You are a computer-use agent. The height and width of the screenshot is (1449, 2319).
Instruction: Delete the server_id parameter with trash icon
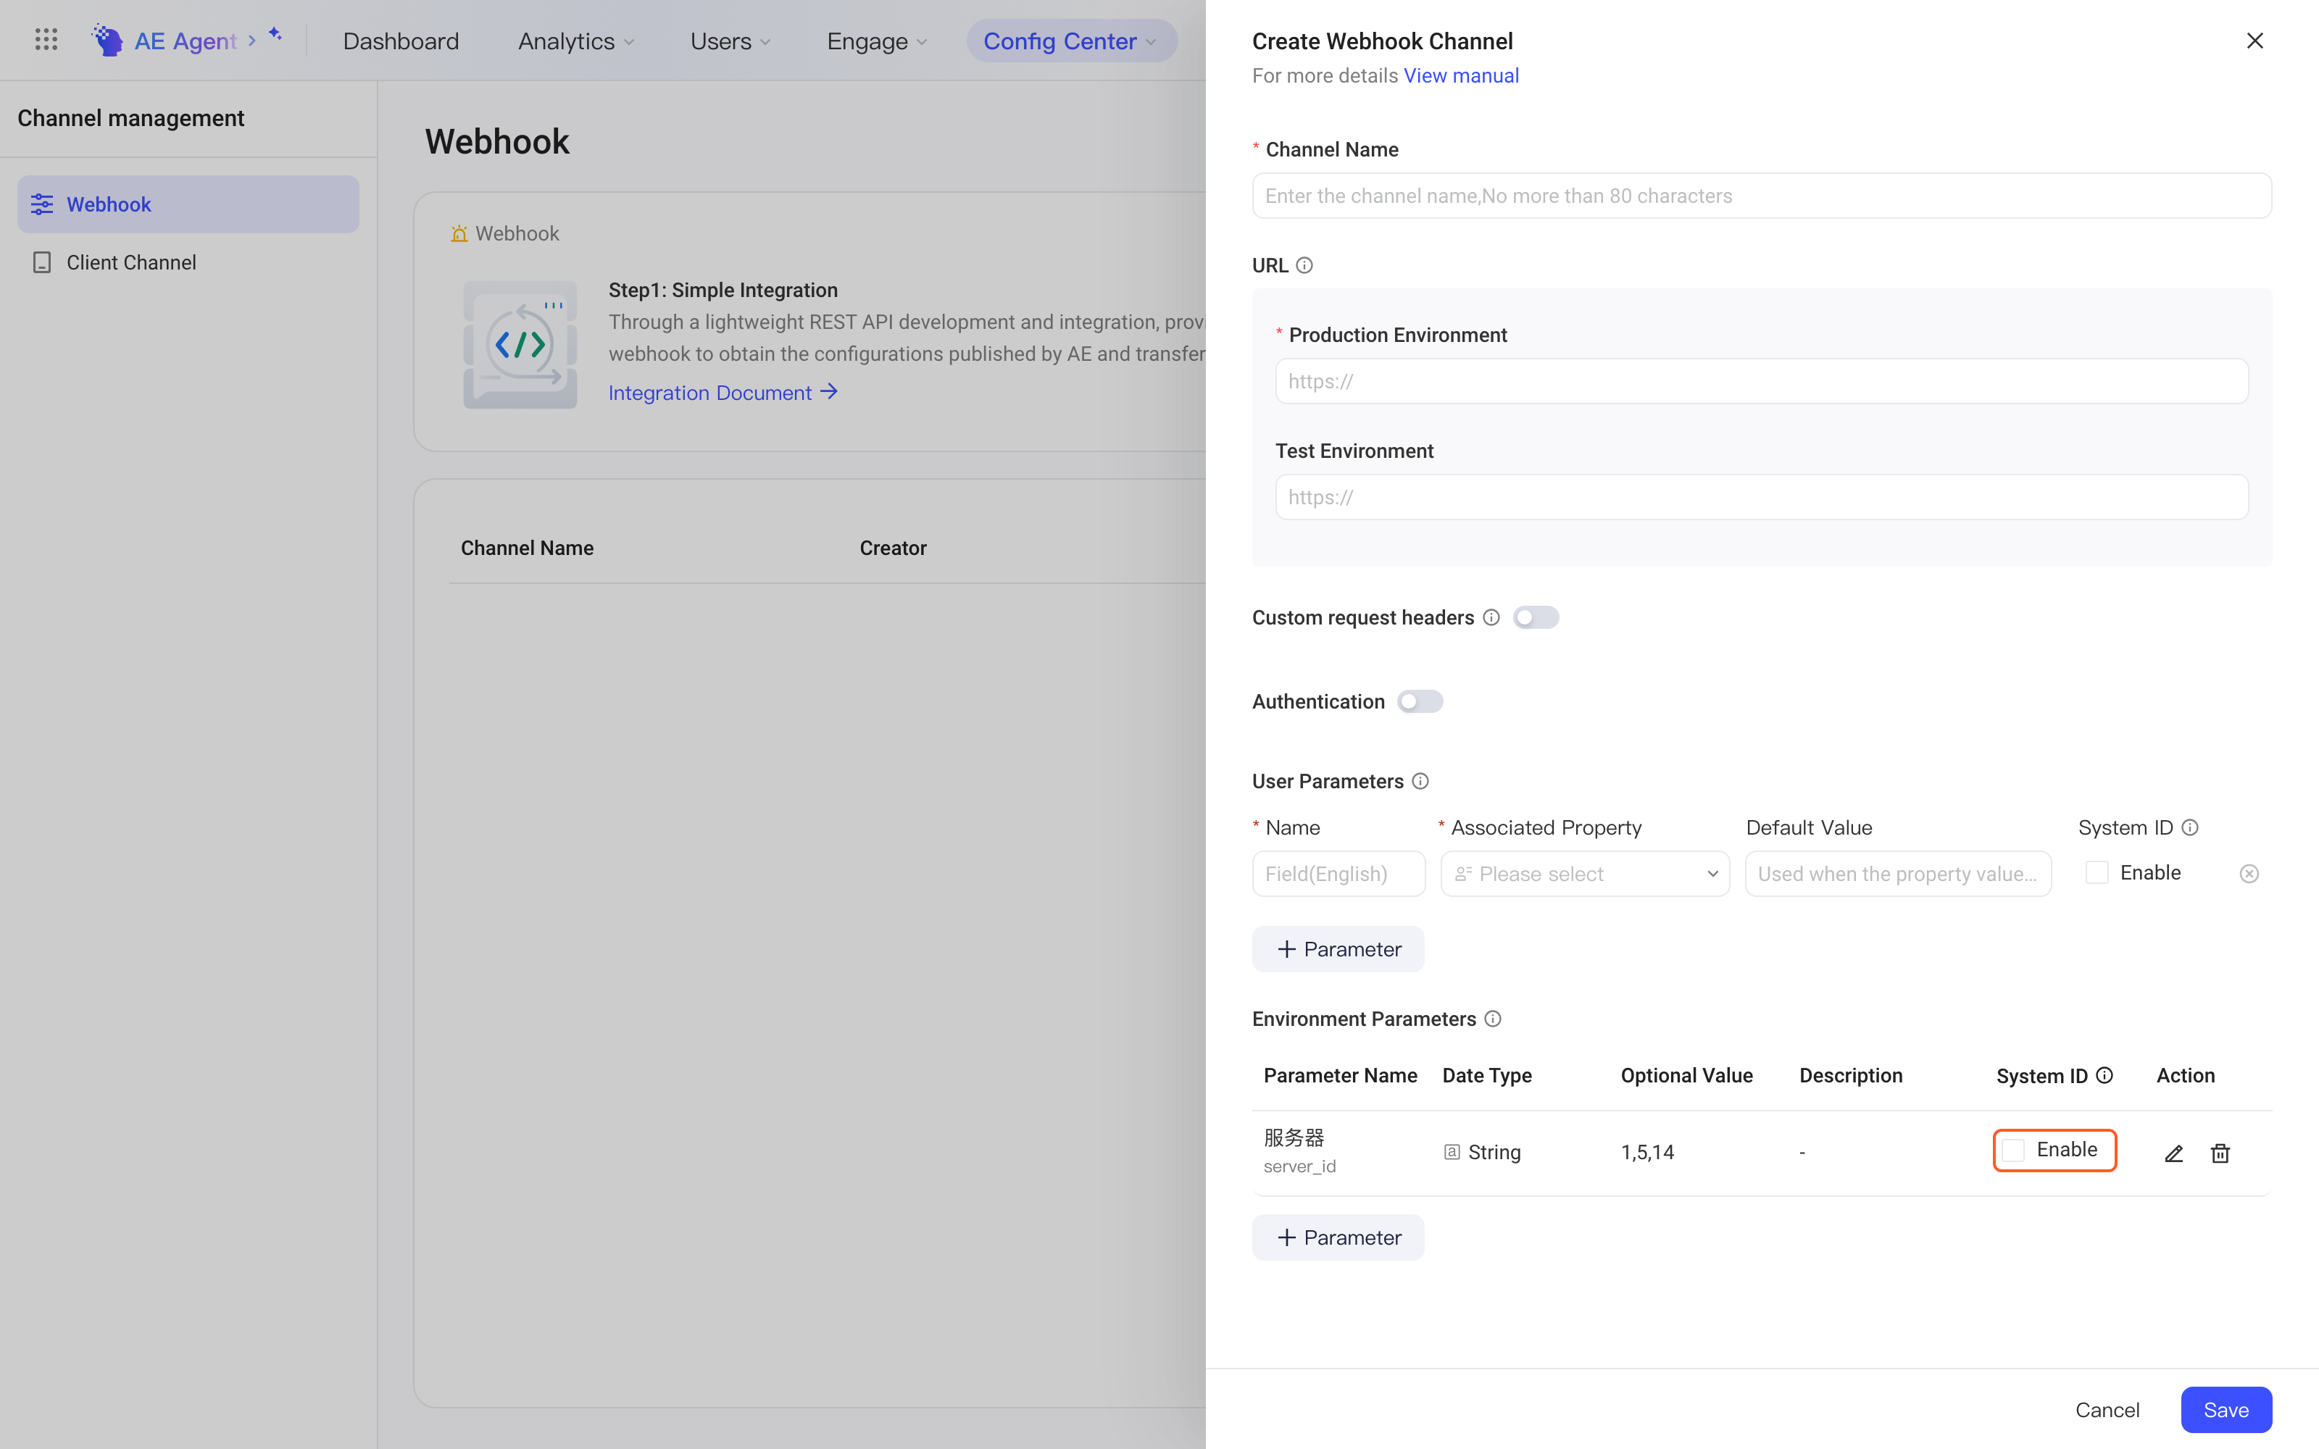point(2220,1153)
